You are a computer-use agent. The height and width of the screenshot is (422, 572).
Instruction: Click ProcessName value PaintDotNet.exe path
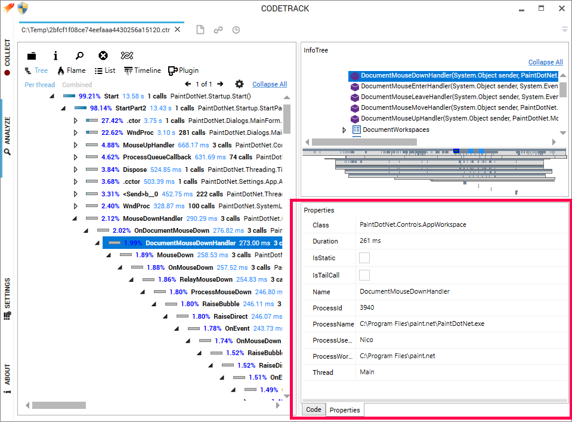[422, 324]
